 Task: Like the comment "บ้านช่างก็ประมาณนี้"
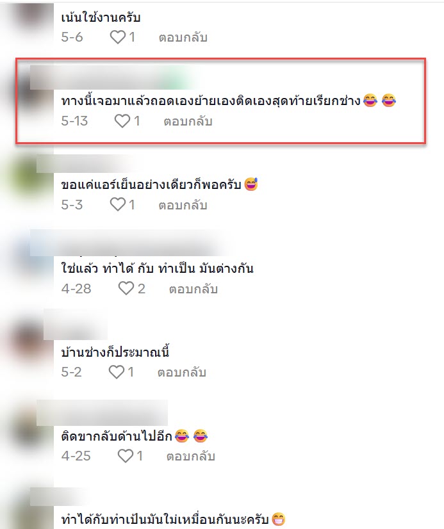[x=117, y=372]
